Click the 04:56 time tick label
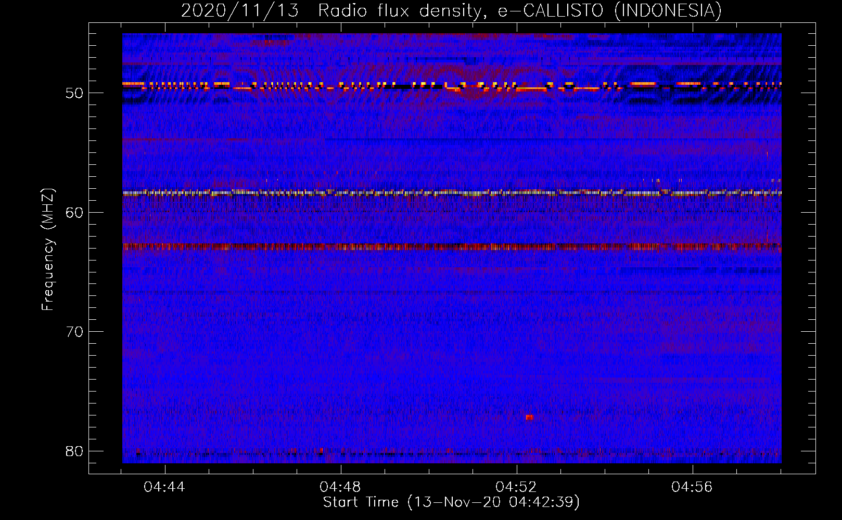Viewport: 842px width, 520px height. point(692,487)
